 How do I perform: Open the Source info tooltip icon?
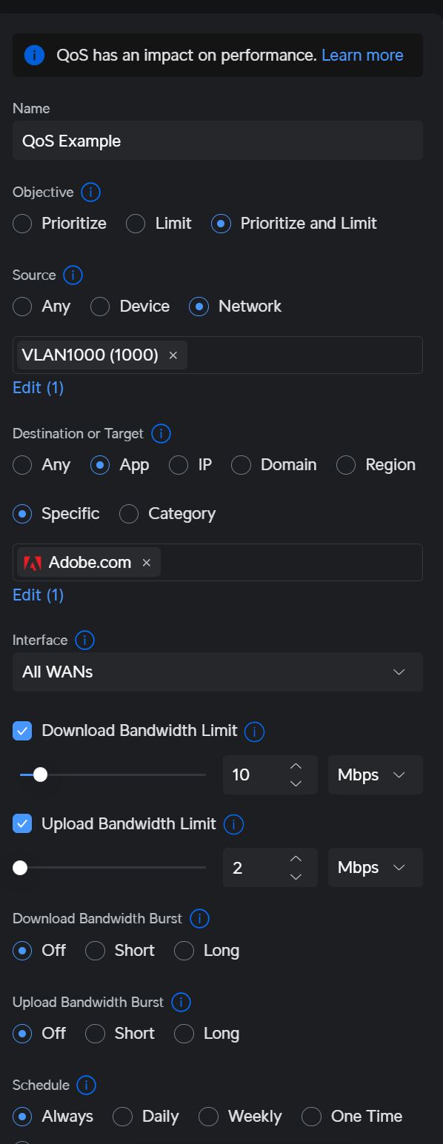(73, 275)
